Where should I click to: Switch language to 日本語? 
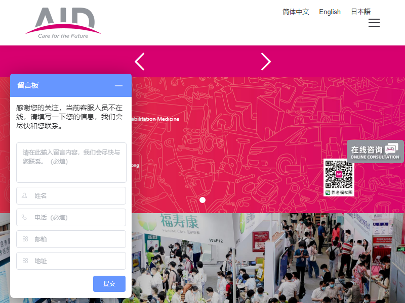tap(360, 12)
